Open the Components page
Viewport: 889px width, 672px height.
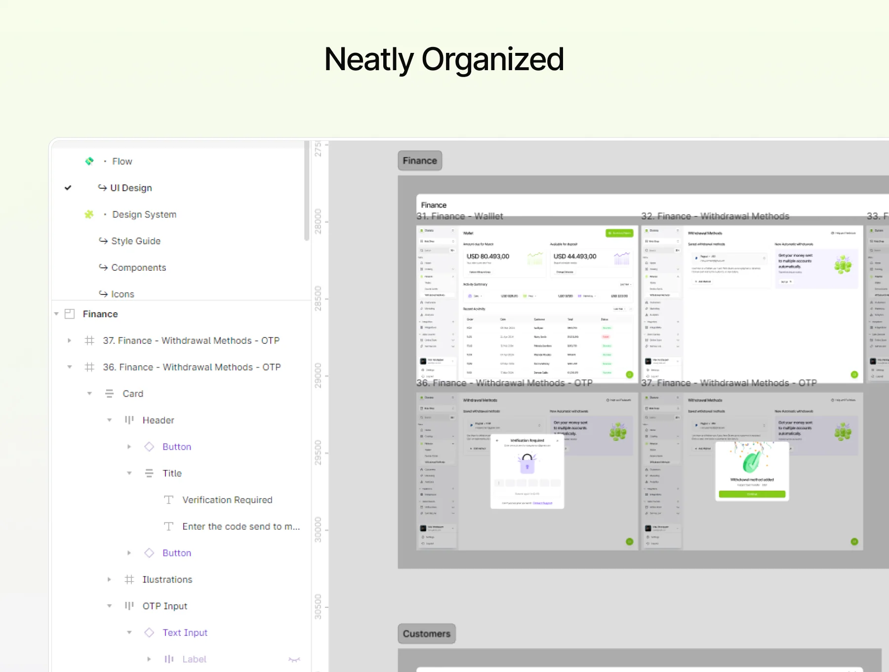[139, 267]
